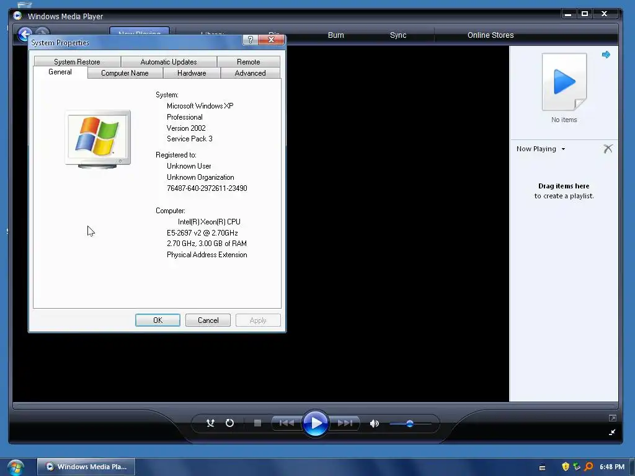
Task: Click the Media Player title bar icon
Action: pos(17,15)
